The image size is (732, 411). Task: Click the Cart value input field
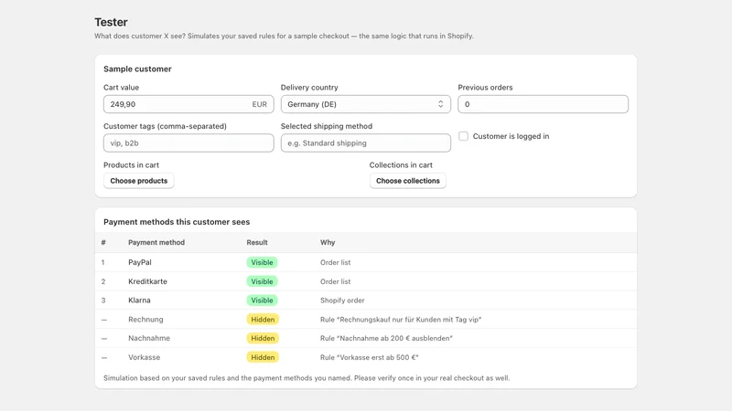188,104
